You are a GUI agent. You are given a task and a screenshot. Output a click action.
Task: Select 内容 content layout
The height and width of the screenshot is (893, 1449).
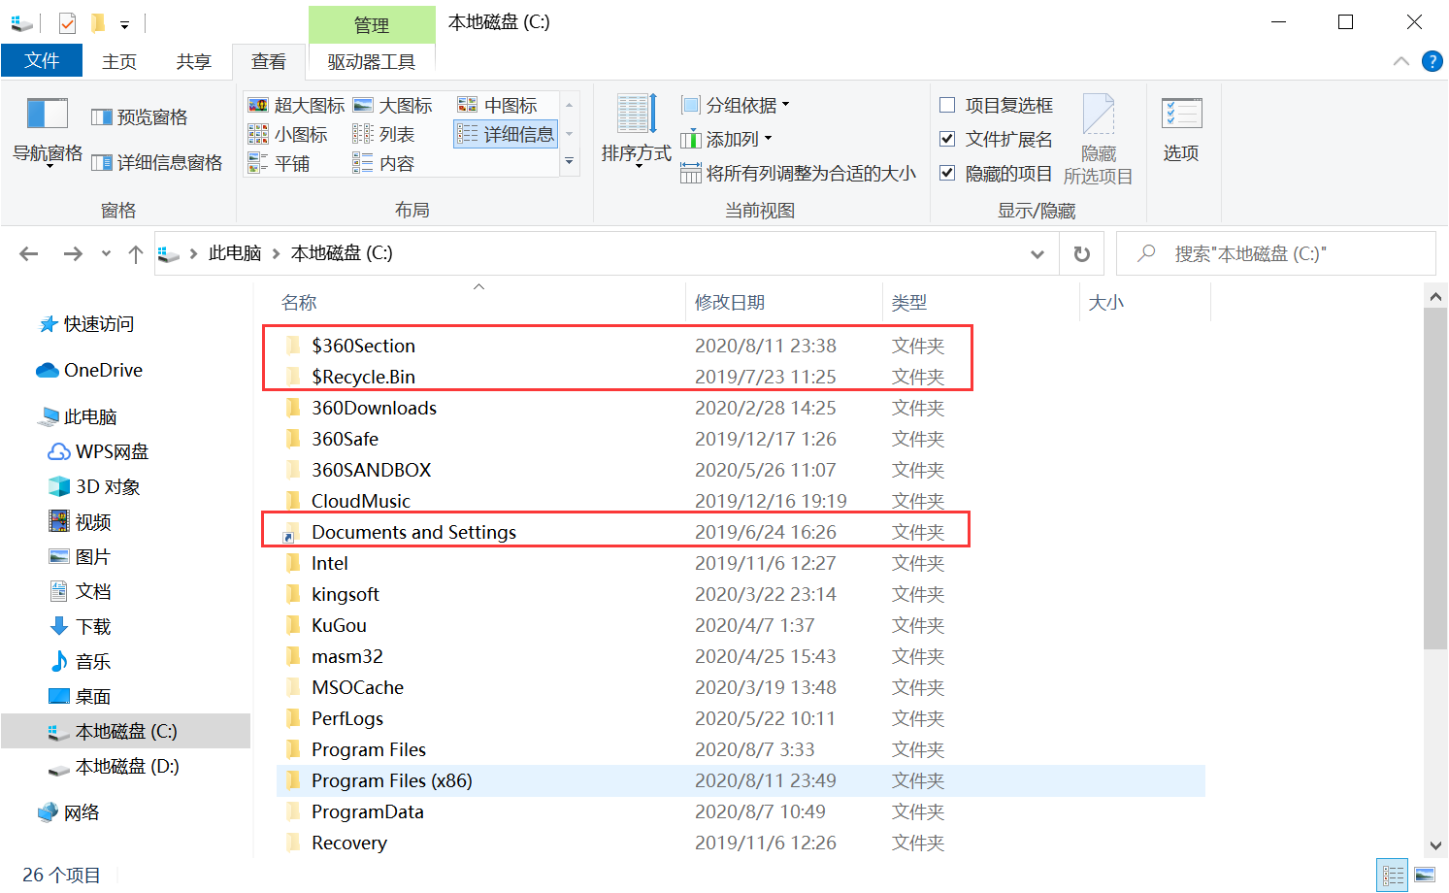pyautogui.click(x=384, y=163)
